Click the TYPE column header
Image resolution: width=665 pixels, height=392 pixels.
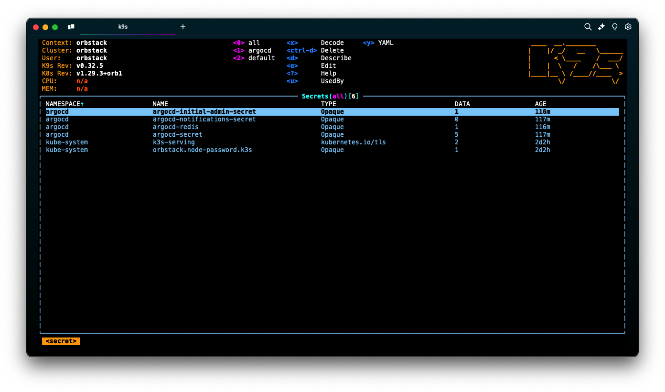(329, 104)
